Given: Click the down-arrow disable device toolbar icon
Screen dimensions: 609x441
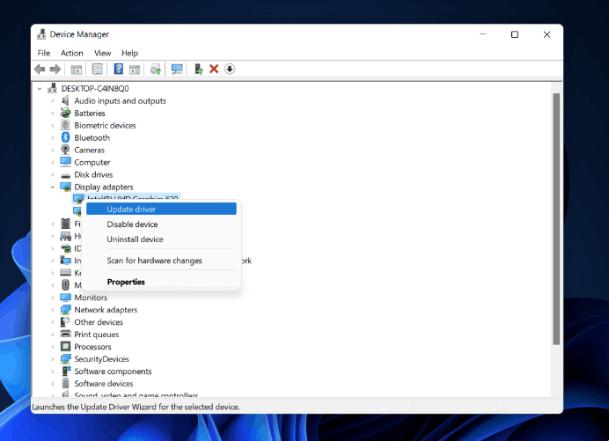Looking at the screenshot, I should (x=230, y=69).
